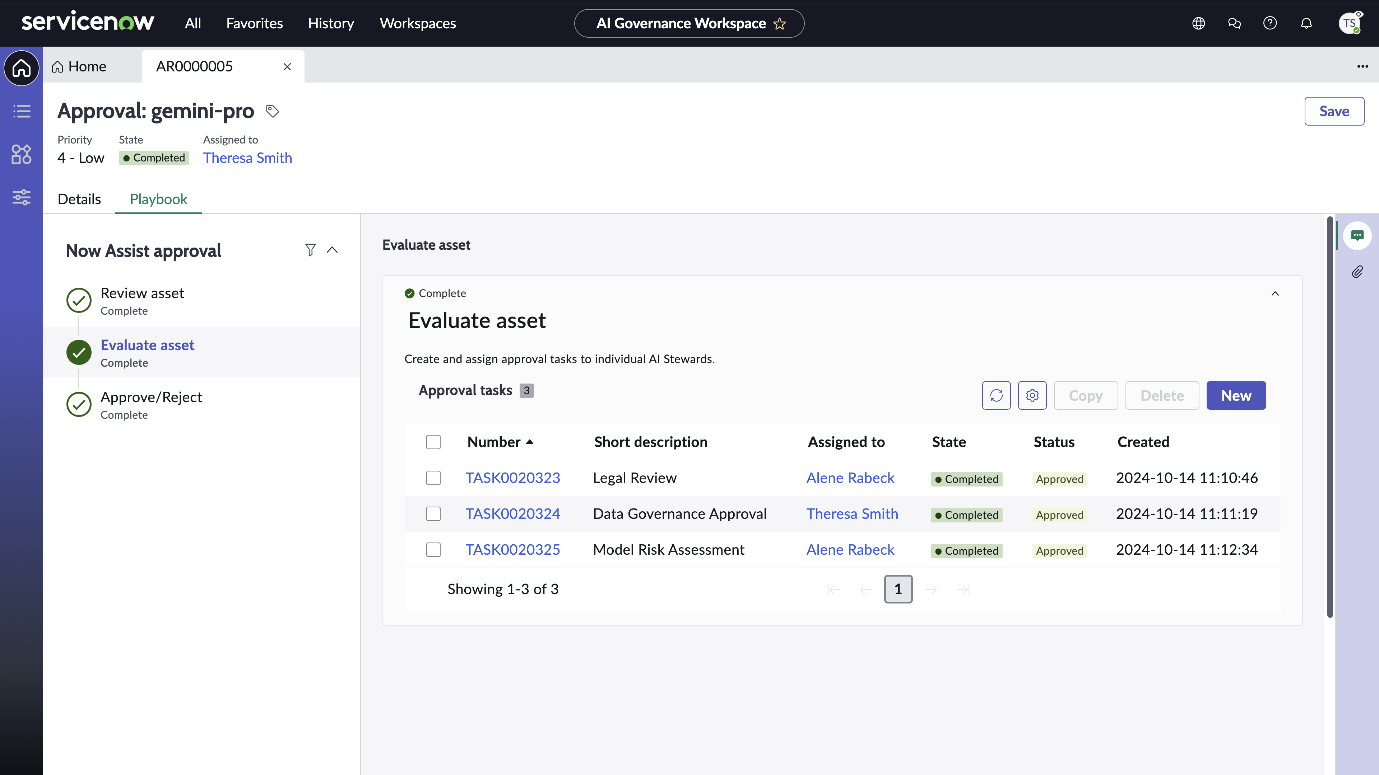Screen dimensions: 1379x775
Task: Open the sliders settings sidebar icon
Action: [22, 197]
